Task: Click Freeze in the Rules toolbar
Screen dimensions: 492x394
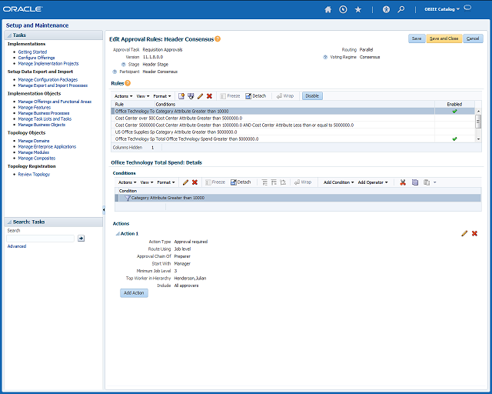Action: pos(230,96)
